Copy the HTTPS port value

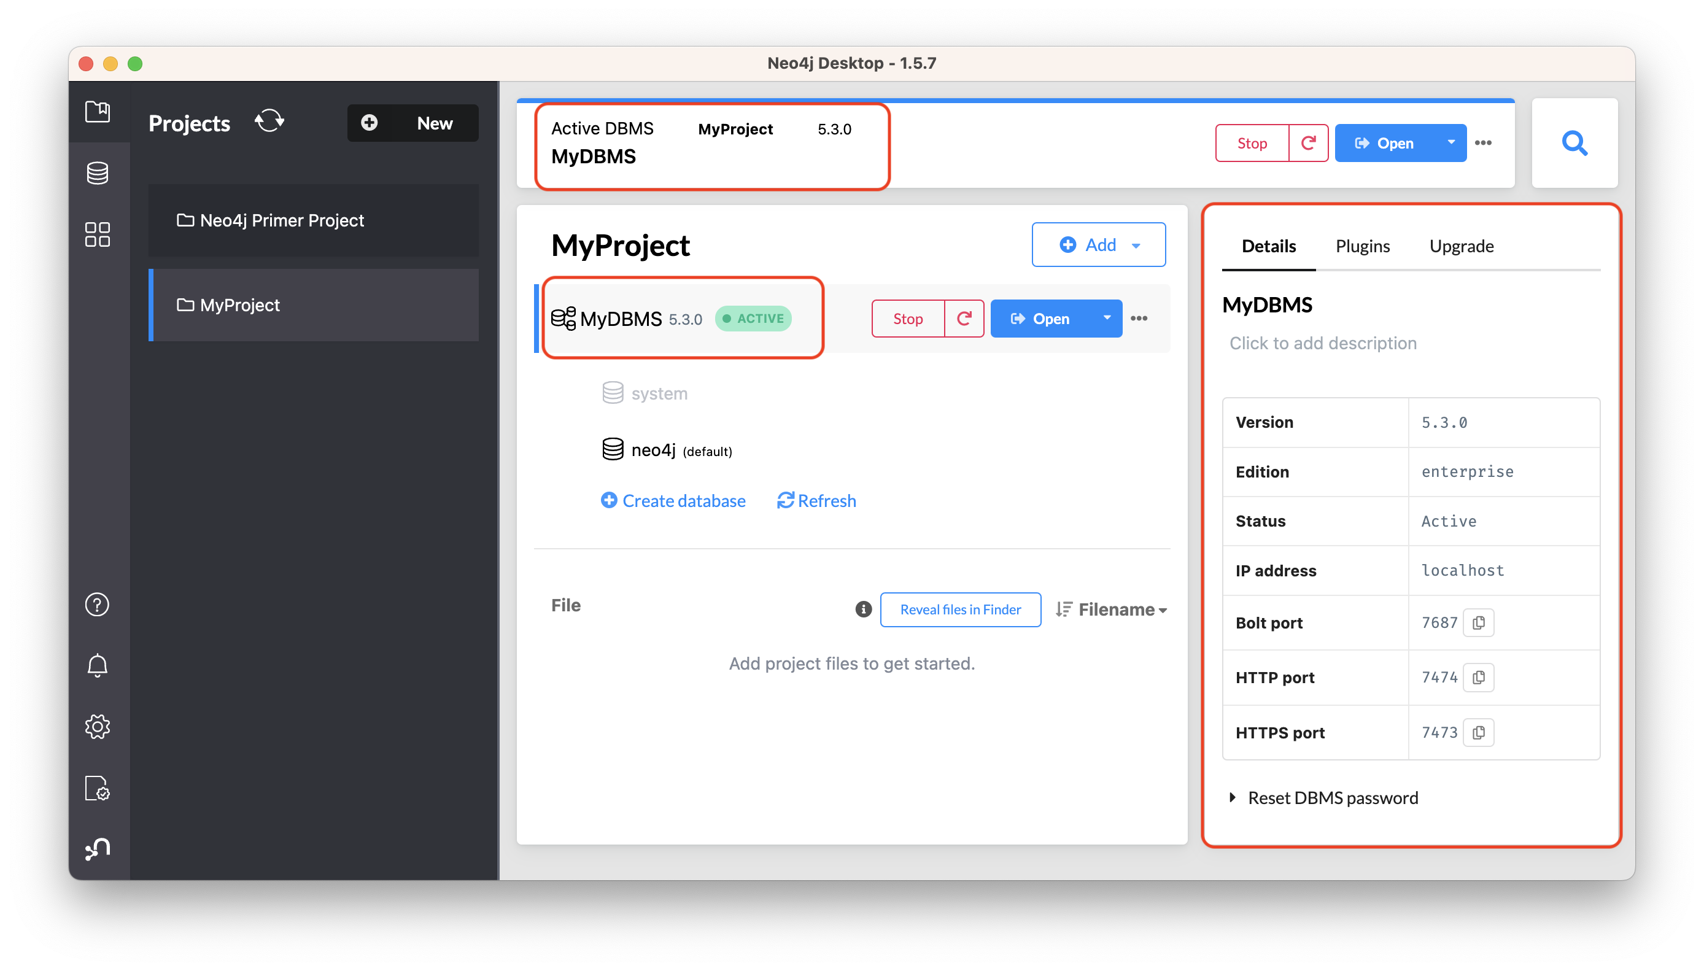(1478, 732)
